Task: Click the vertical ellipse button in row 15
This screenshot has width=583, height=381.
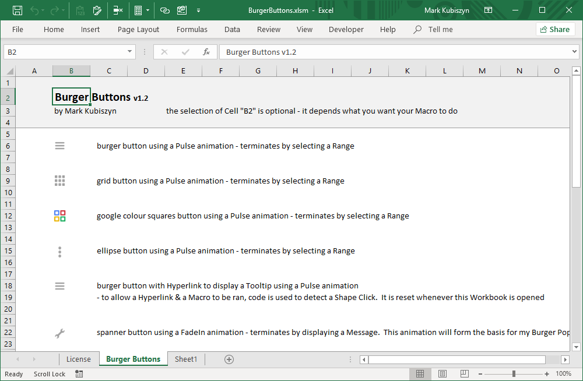Action: [x=59, y=251]
